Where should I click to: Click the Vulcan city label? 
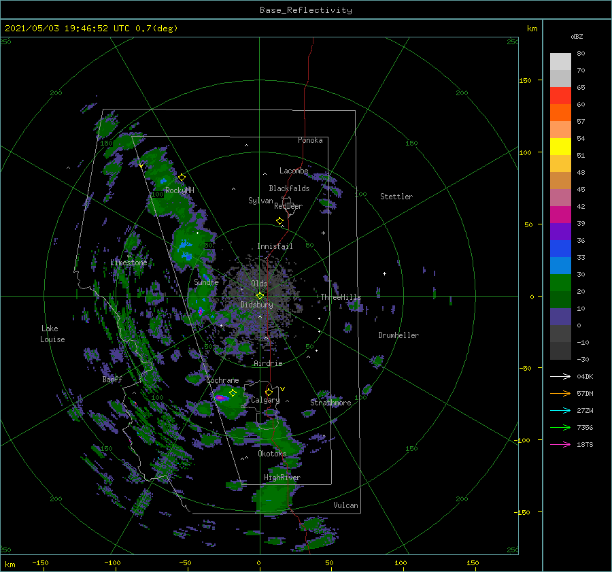click(x=346, y=505)
